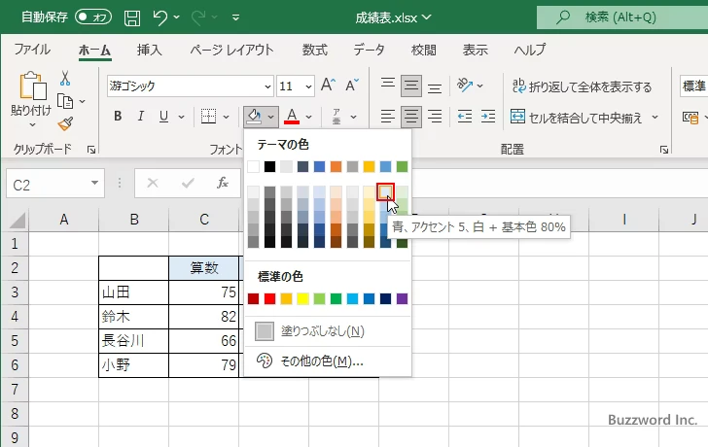708x447 pixels.
Task: Align text left
Action: click(x=387, y=117)
